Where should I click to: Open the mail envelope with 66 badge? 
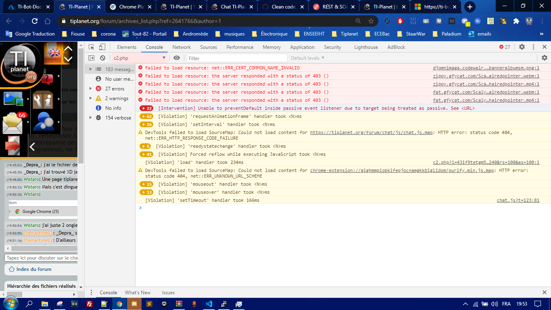13,123
